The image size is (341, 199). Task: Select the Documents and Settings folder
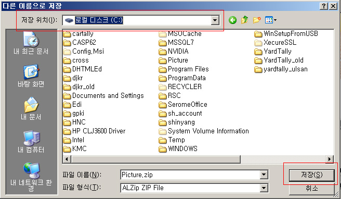[x=103, y=96]
